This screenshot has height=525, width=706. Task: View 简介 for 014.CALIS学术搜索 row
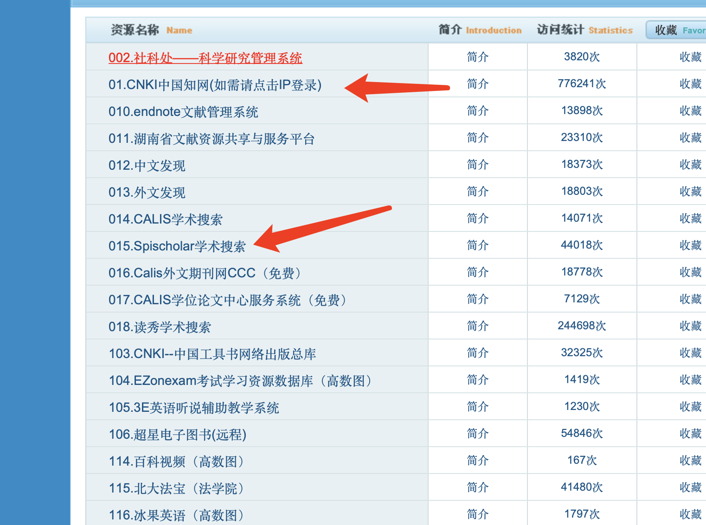pyautogui.click(x=478, y=218)
